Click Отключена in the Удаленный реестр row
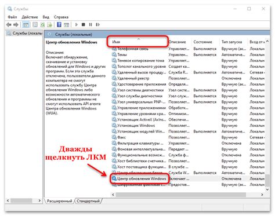 point(231,78)
